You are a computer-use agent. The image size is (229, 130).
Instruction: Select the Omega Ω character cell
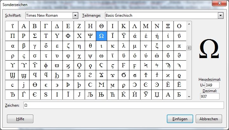(101, 36)
